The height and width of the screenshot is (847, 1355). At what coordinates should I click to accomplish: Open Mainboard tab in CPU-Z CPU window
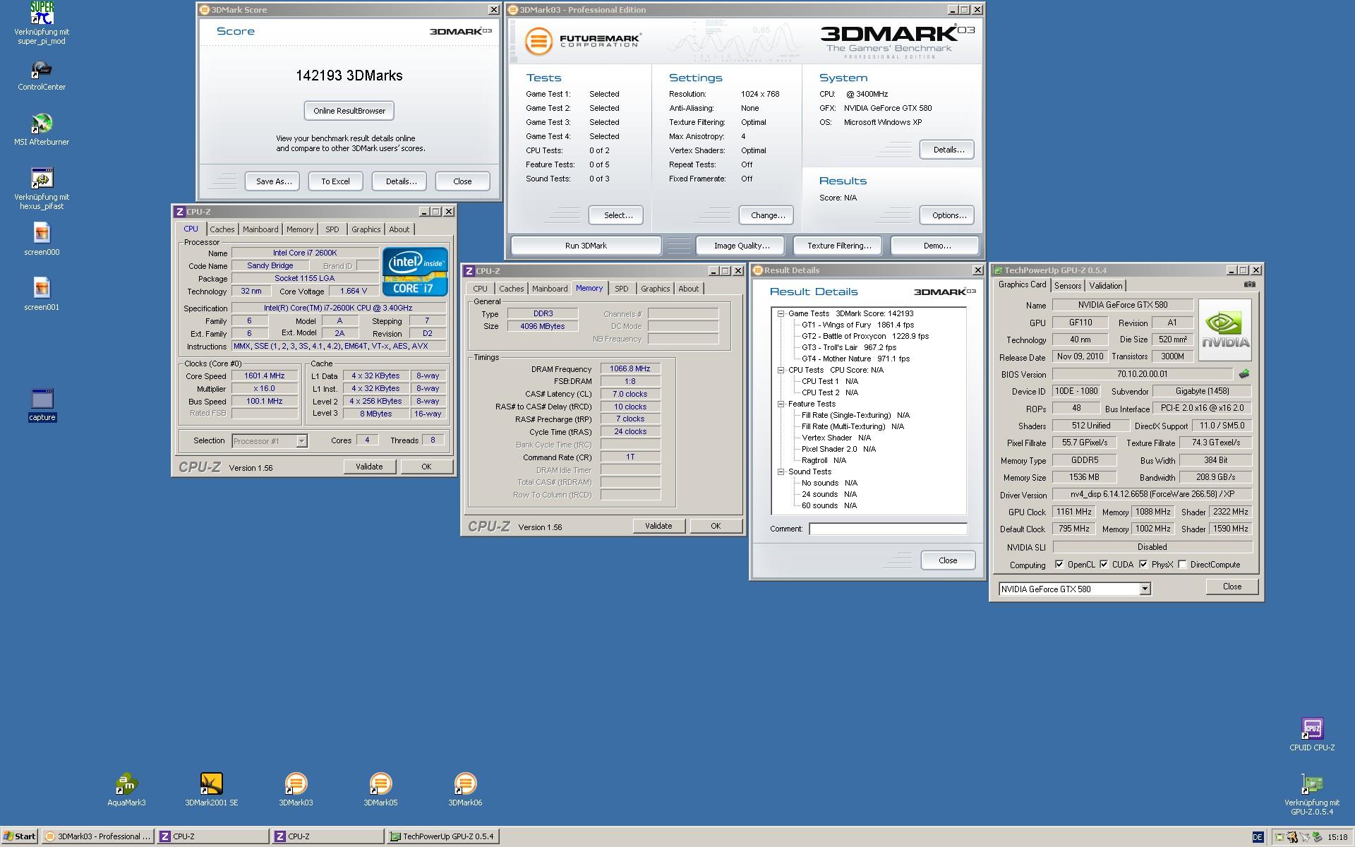[260, 229]
